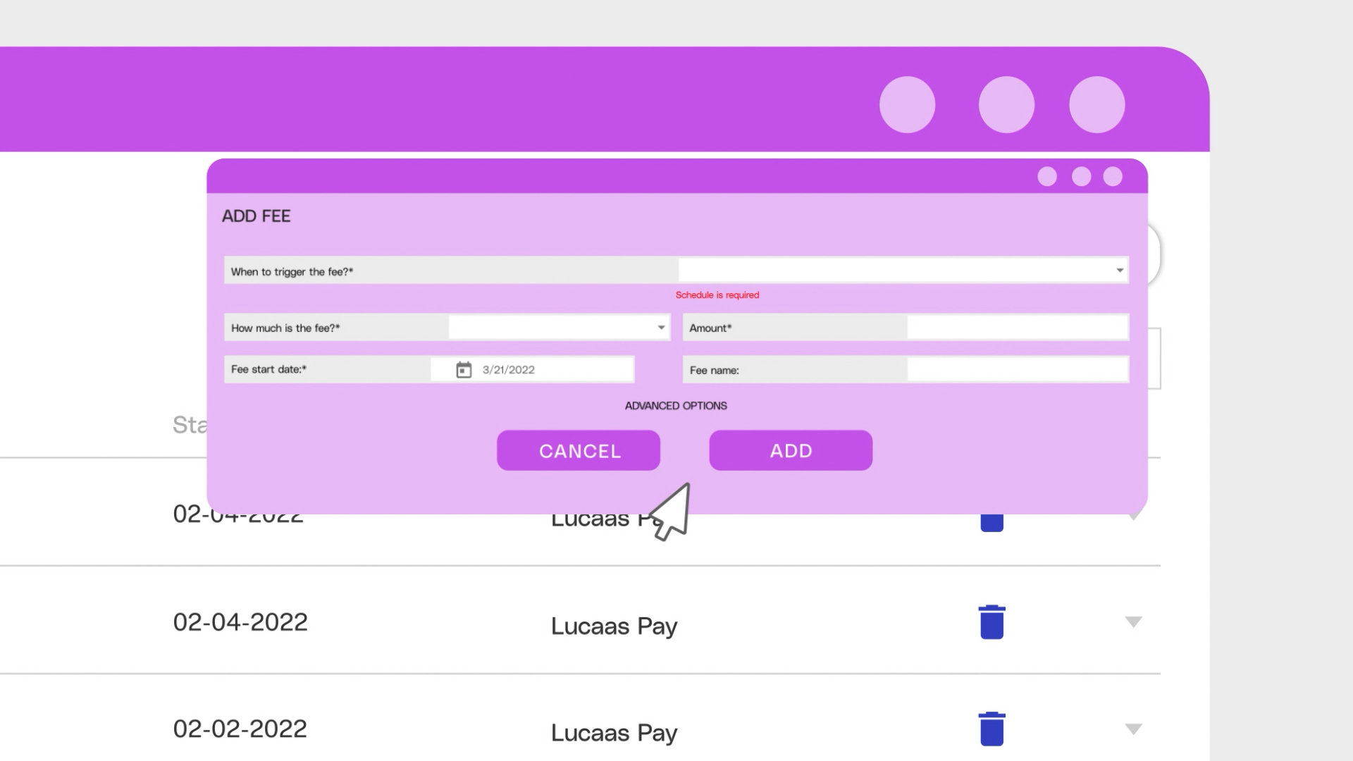Expand the second 02-04-2022 row arrow
Image resolution: width=1353 pixels, height=761 pixels.
pyautogui.click(x=1133, y=621)
